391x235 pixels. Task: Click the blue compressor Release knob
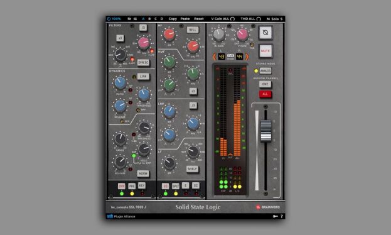tap(121, 106)
